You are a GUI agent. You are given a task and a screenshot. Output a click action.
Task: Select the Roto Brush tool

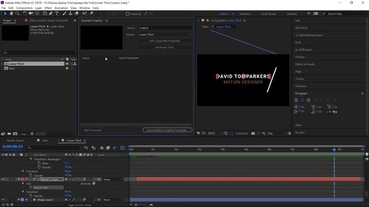[85, 14]
